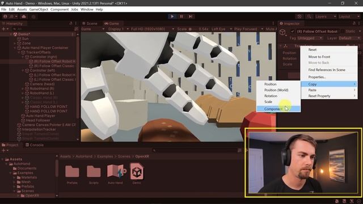Click the Hierarchy search field
Image resolution: width=363 pixels, height=204 pixels.
coord(43,29)
